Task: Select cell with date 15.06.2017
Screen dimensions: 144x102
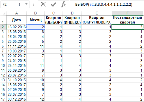Action: (16, 85)
